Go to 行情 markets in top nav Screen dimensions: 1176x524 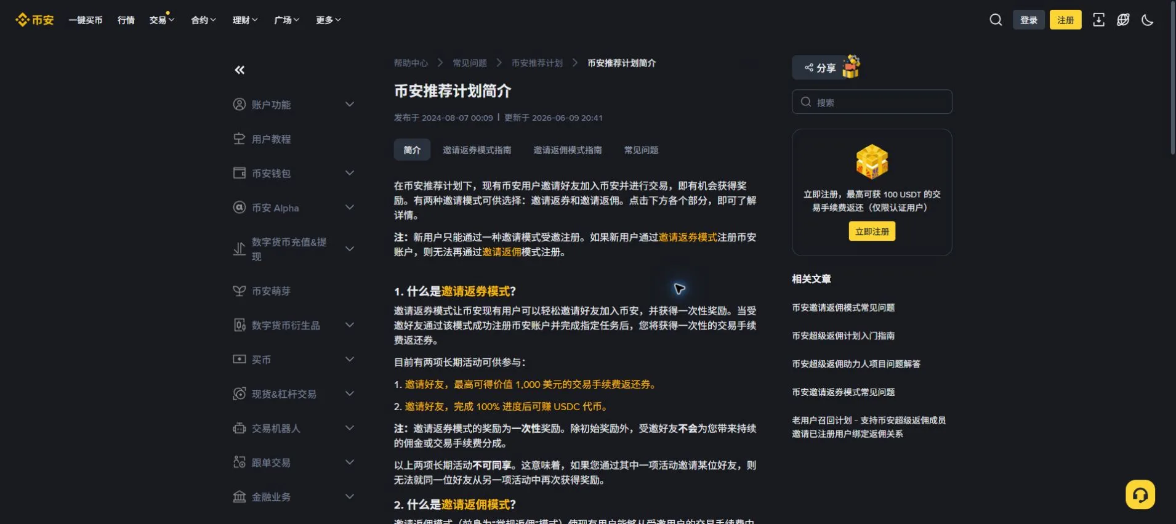[126, 20]
